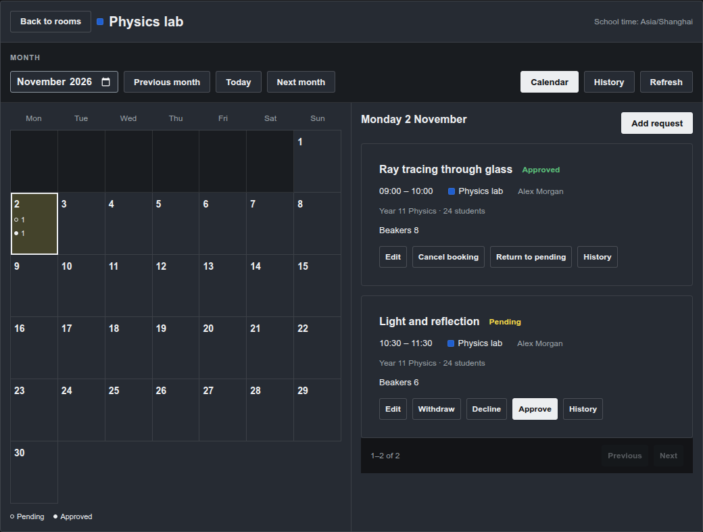Click the Beakers 8 equipment text
The height and width of the screenshot is (532, 703).
[x=399, y=231]
